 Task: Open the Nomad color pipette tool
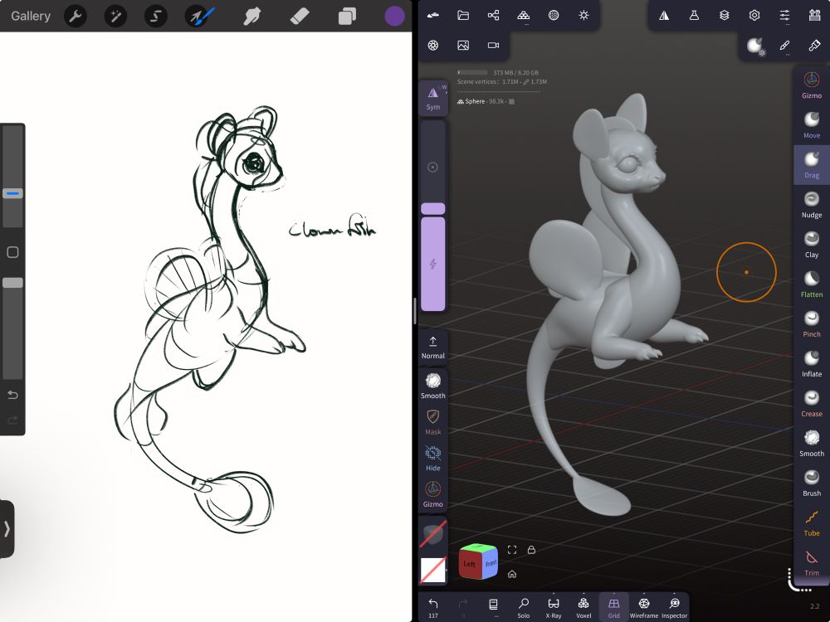click(x=815, y=46)
